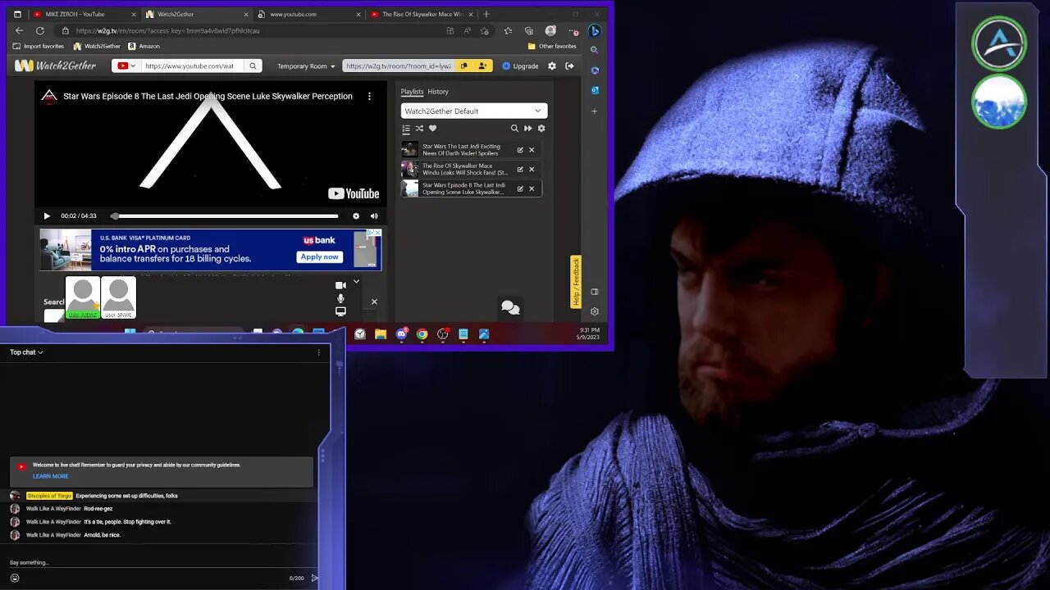
Task: Toggle screen sharing monitor icon
Action: pyautogui.click(x=340, y=311)
